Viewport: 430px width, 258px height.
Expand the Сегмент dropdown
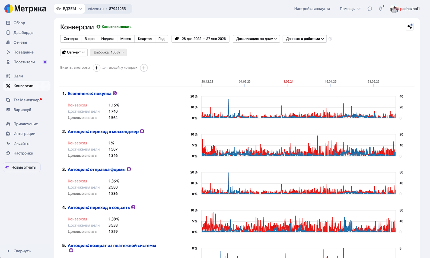74,52
